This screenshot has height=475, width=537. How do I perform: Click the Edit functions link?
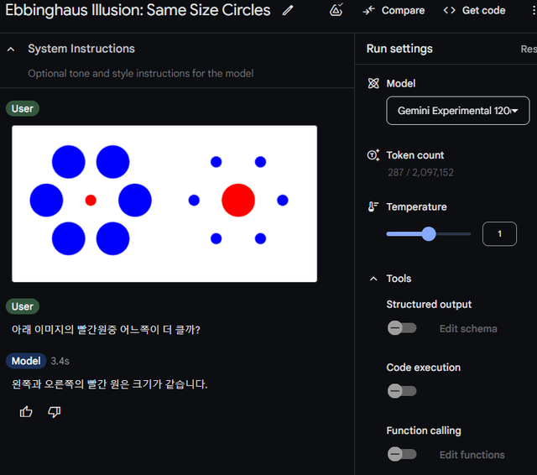[x=472, y=454]
